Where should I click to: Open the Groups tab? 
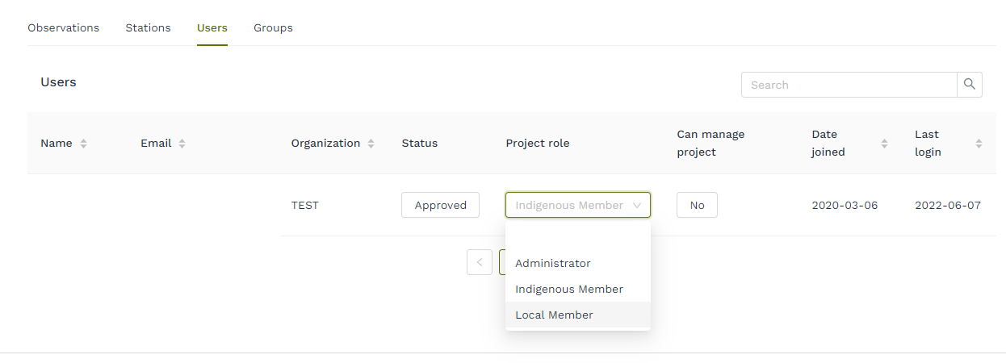coord(273,28)
